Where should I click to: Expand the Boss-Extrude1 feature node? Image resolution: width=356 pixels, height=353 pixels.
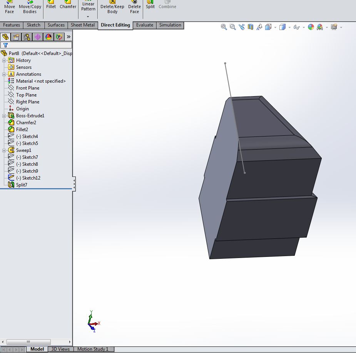tap(4, 116)
